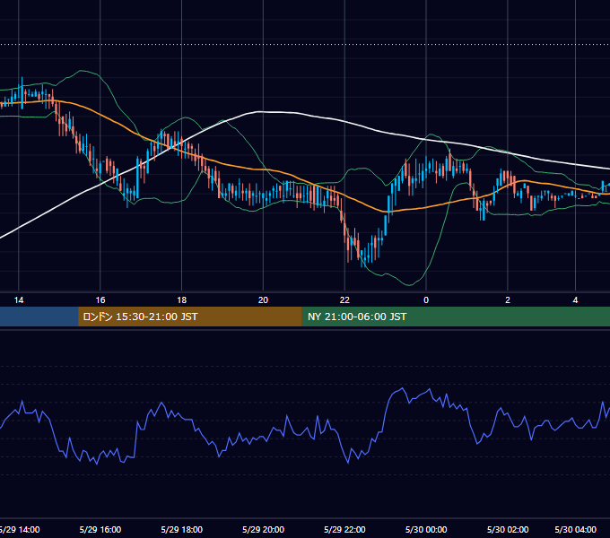Click the 20 hour label on the price chart axis
The height and width of the screenshot is (538, 610).
(x=264, y=300)
